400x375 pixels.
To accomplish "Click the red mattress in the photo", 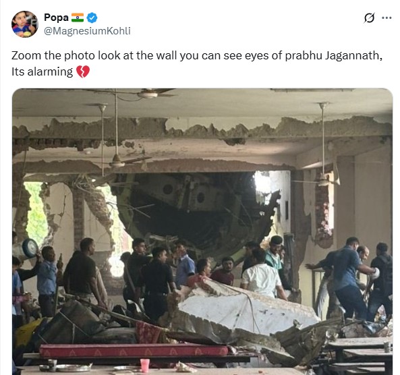I will click(x=133, y=351).
